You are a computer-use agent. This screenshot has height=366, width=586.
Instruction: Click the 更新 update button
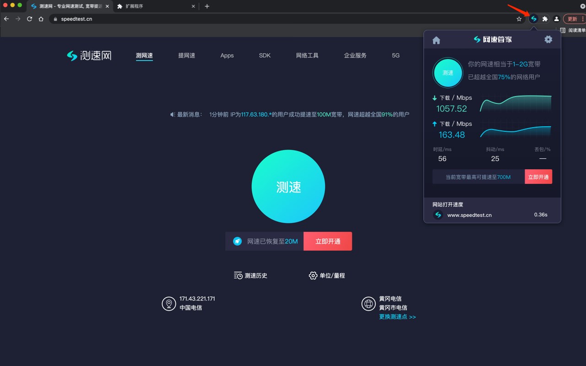coord(575,19)
